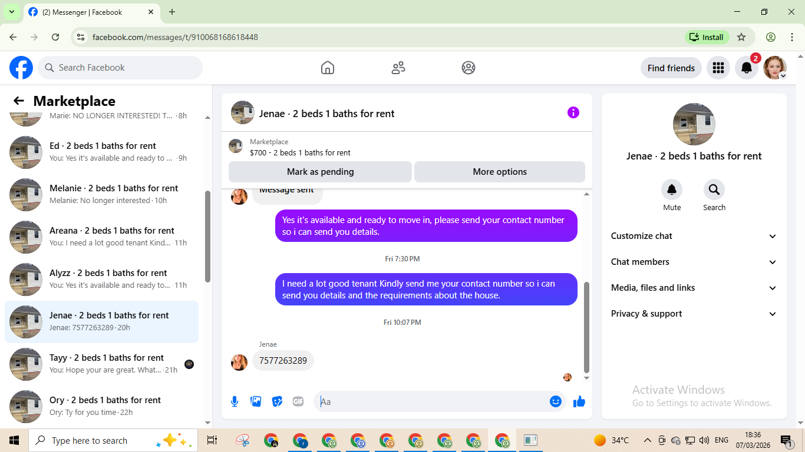The height and width of the screenshot is (452, 805).
Task: Open Melanie's conversation in the list
Action: tap(101, 194)
